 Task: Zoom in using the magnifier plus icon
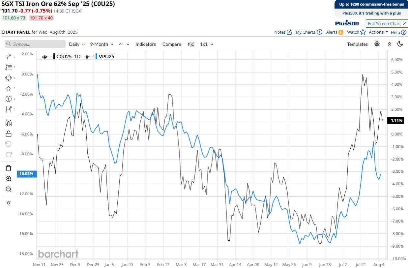coord(9,179)
